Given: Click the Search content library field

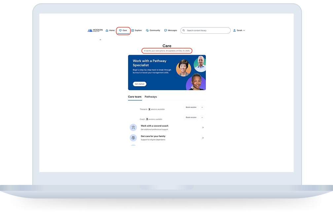Looking at the screenshot, I should (x=205, y=30).
